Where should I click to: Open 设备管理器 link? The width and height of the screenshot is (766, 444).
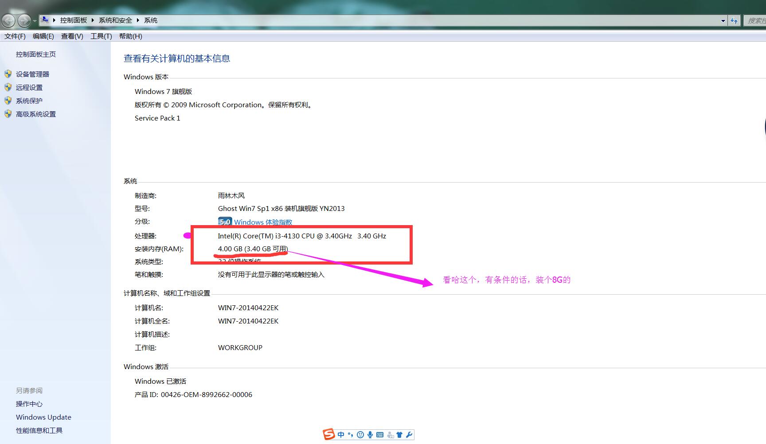coord(32,74)
